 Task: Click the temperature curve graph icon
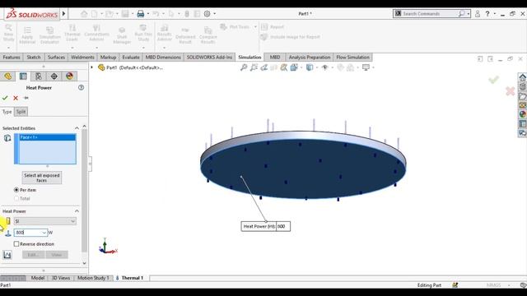7,255
